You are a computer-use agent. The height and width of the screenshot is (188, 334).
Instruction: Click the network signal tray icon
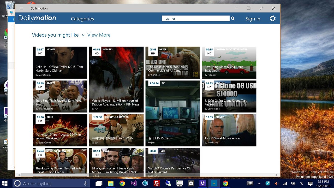pyautogui.click(x=285, y=184)
